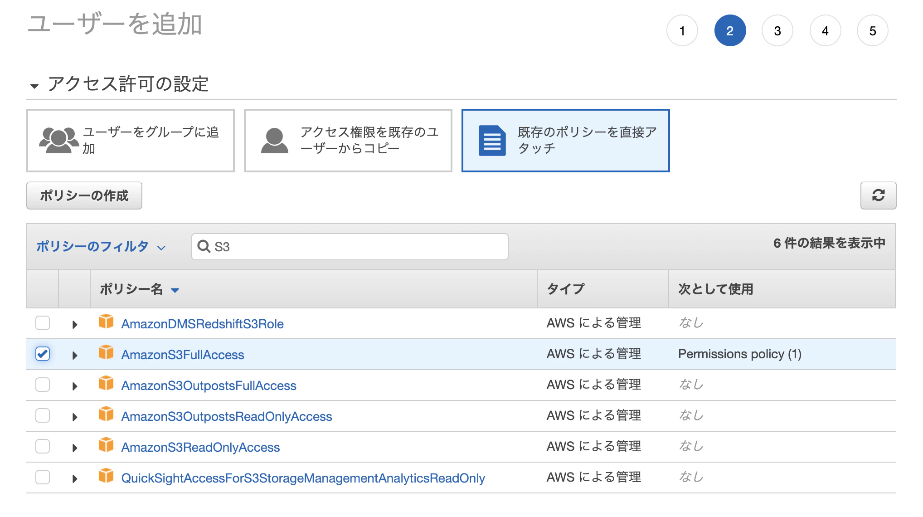Screen dimensions: 923x517
Task: Click the orange box icon beside AmazonS3OutpostsReadOnlyAccess
Action: click(x=106, y=414)
